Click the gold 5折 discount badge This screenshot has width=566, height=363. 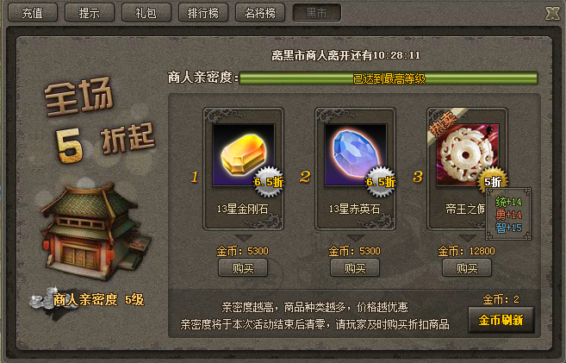pos(493,181)
